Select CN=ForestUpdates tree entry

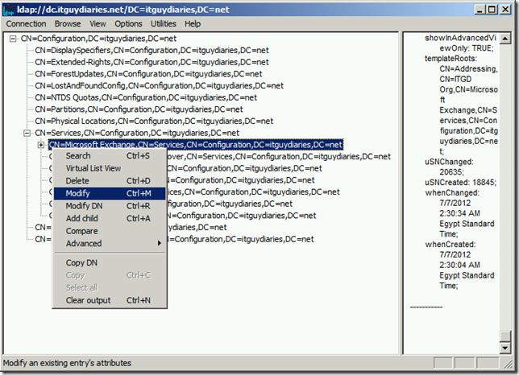coord(148,74)
